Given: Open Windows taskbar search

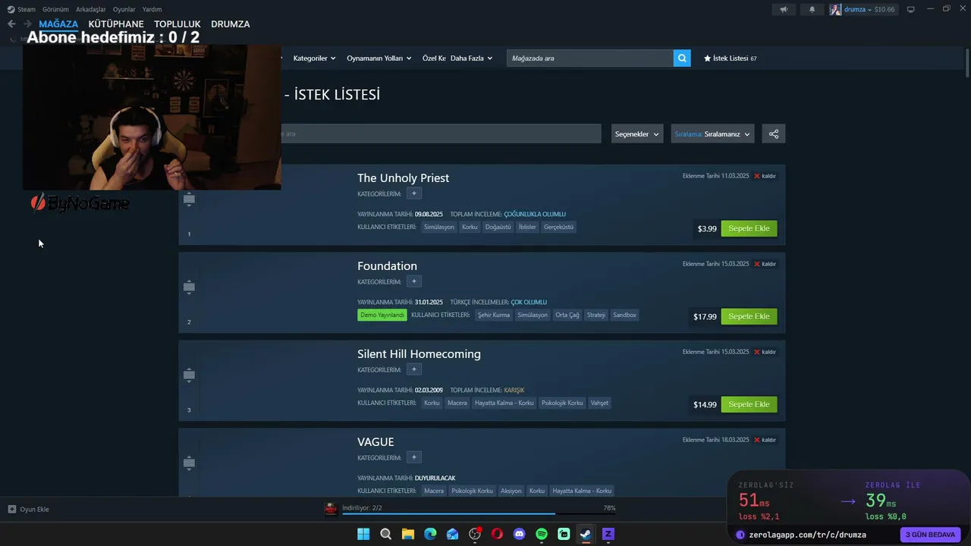Looking at the screenshot, I should point(385,534).
